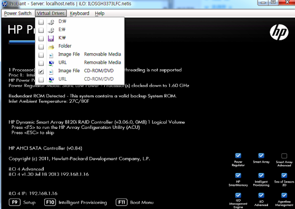The height and width of the screenshot is (209, 295).
Task: Tick Image File Removable Media checkbox
Action: (41, 55)
